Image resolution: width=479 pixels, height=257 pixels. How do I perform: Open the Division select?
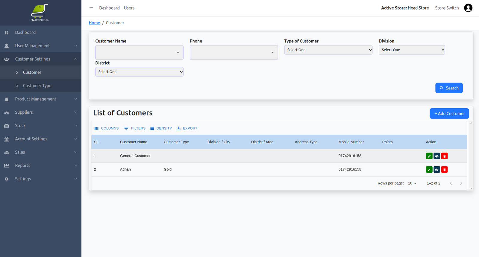[412, 50]
